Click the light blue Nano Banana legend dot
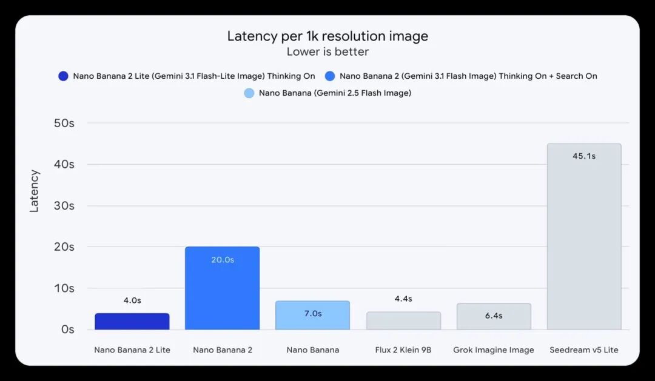This screenshot has height=381, width=655. point(249,93)
